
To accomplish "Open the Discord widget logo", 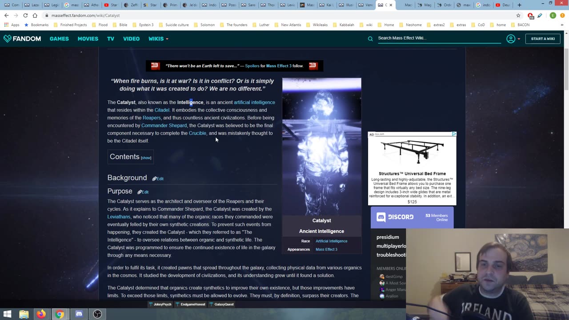I will (x=395, y=217).
